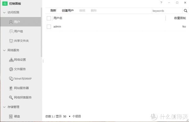Click the 刷新 refresh button

coord(53,11)
